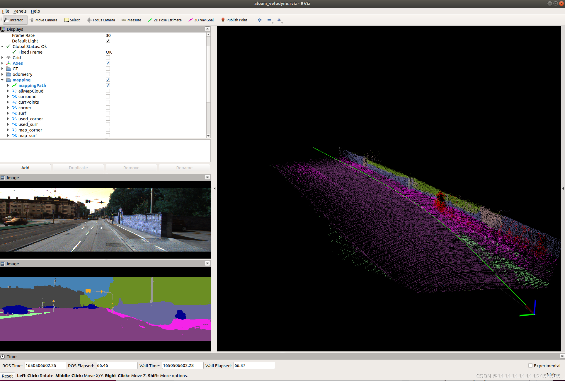Activate the Move Camera tool
565x381 pixels.
[43, 20]
